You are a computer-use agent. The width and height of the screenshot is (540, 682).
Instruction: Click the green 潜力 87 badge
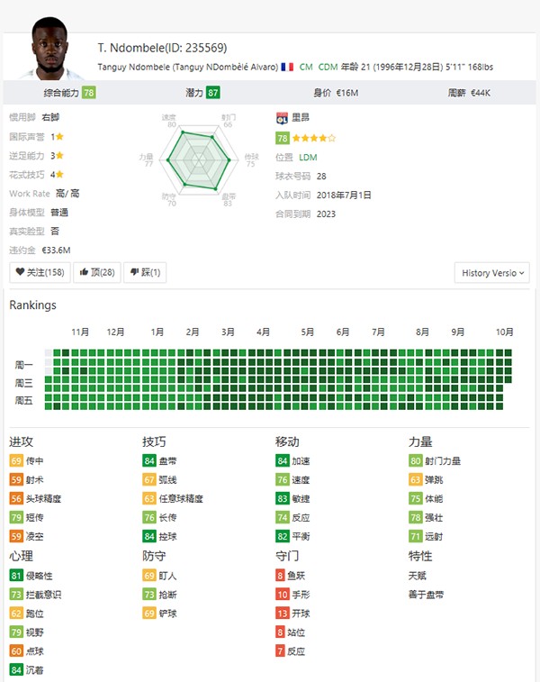tap(212, 92)
